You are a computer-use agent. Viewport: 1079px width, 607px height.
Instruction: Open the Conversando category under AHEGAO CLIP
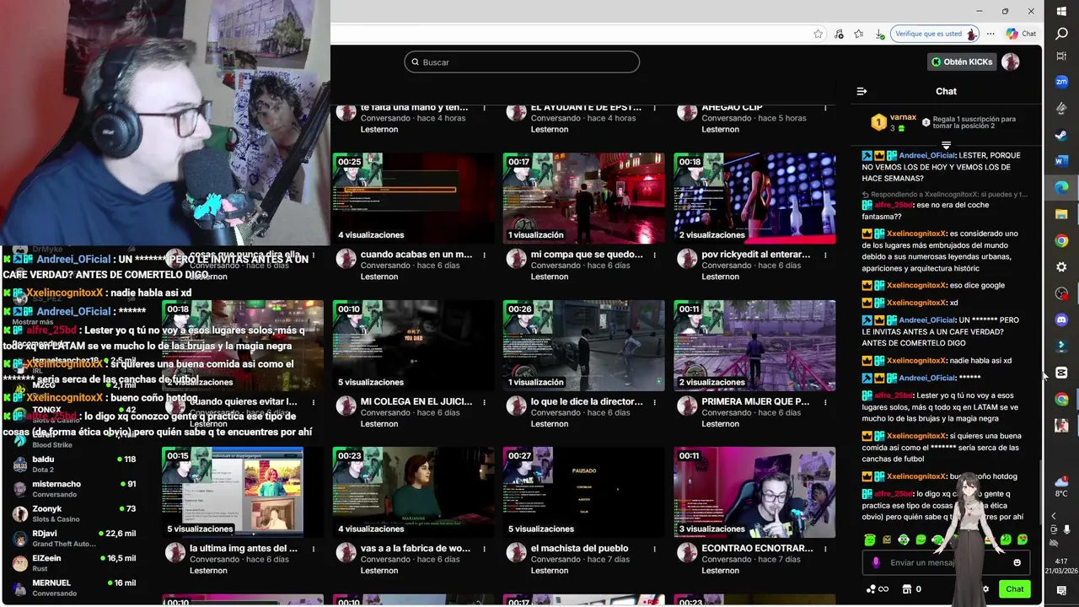[x=727, y=118]
